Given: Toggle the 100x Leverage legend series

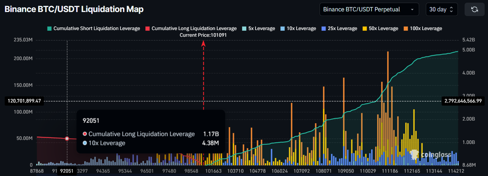Looking at the screenshot, I should (423, 28).
